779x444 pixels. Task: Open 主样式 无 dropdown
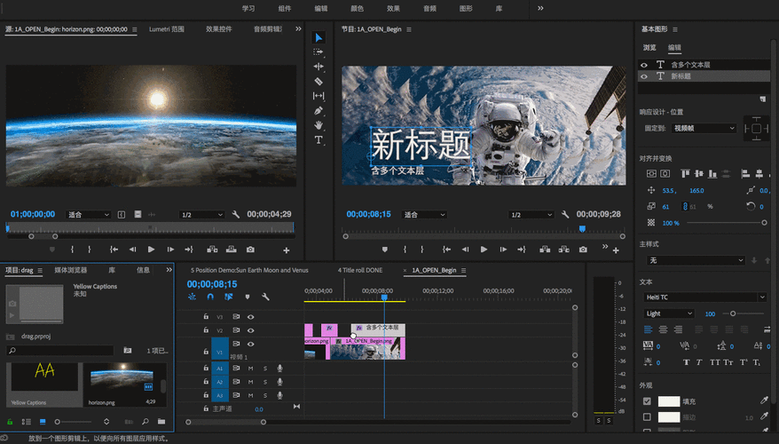(696, 260)
